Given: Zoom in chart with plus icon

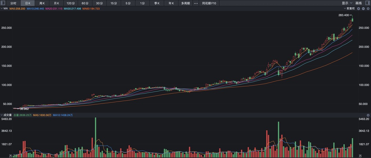Looking at the screenshot, I should point(359,9).
